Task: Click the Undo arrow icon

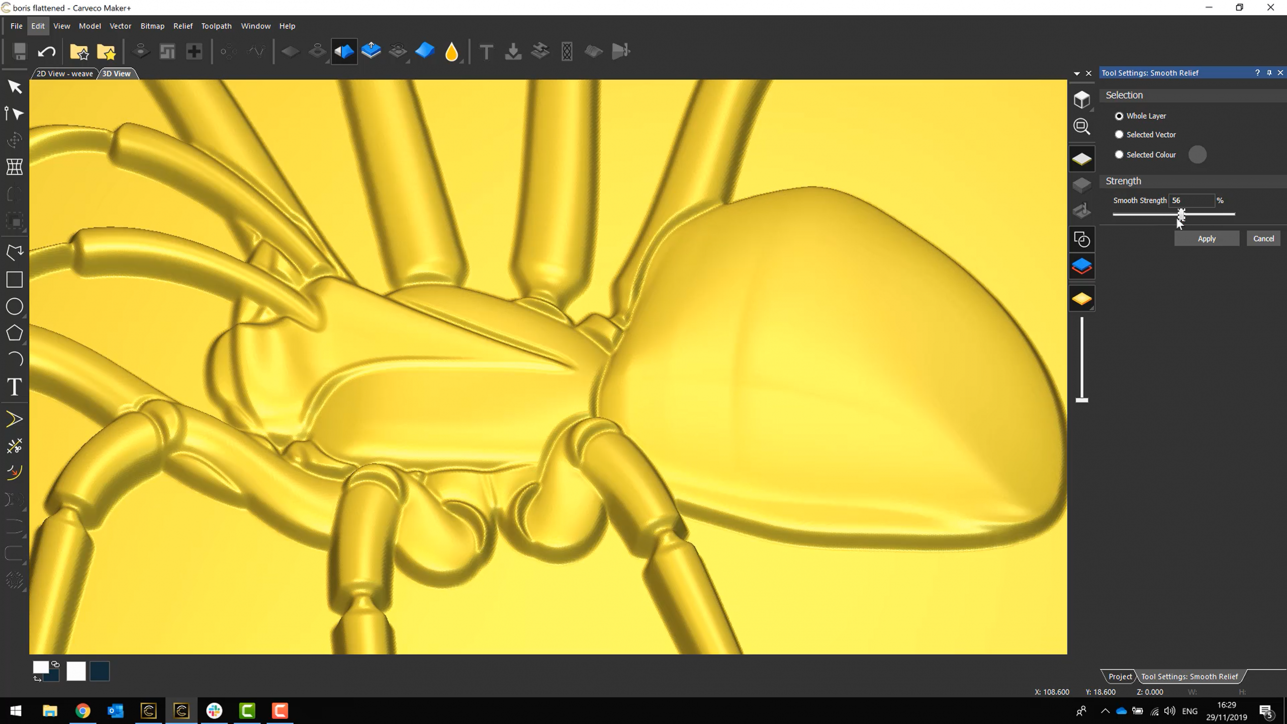Action: click(x=46, y=51)
